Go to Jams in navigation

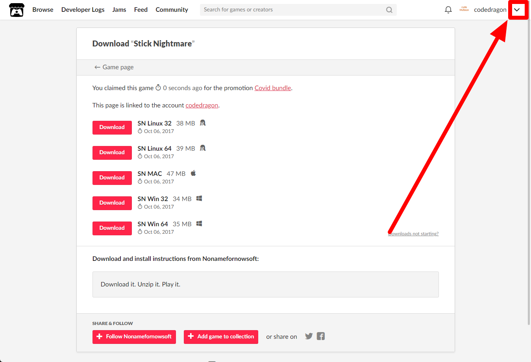119,10
